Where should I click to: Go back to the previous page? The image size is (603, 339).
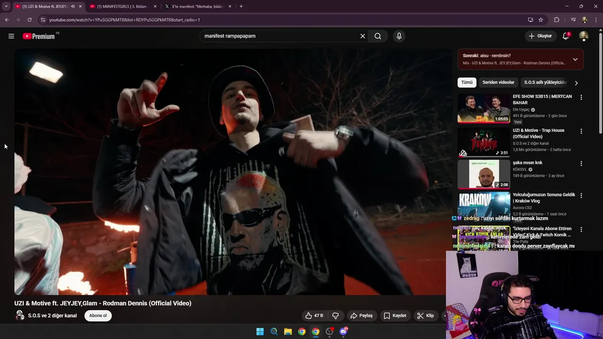[7, 20]
